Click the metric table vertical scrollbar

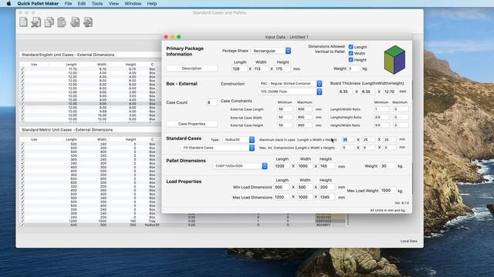(348, 220)
